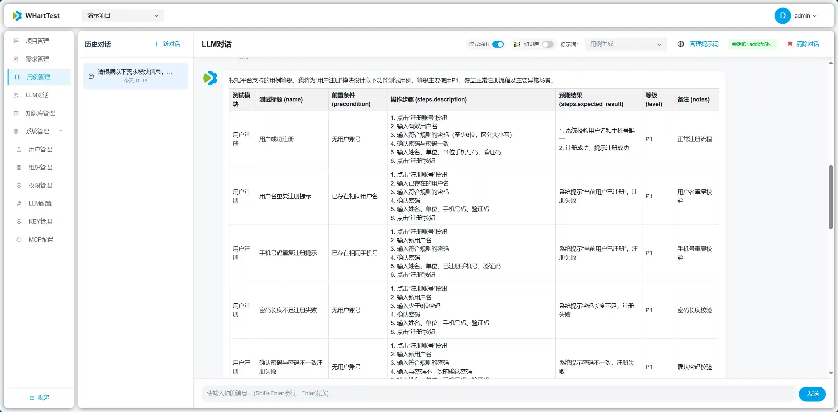Image resolution: width=838 pixels, height=412 pixels.
Task: Click the KEY管理 shield icon
Action: pos(19,222)
